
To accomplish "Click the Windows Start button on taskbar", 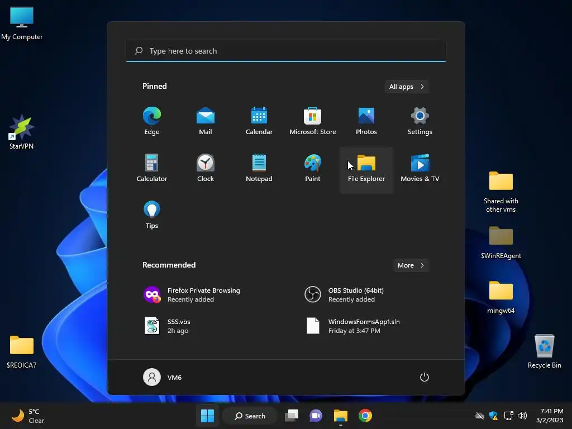I will tap(208, 416).
